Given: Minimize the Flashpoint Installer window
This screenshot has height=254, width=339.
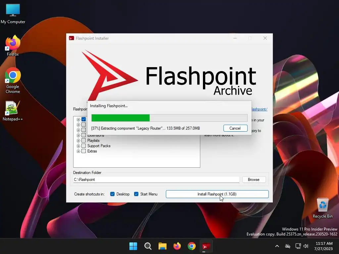Looking at the screenshot, I should 235,38.
